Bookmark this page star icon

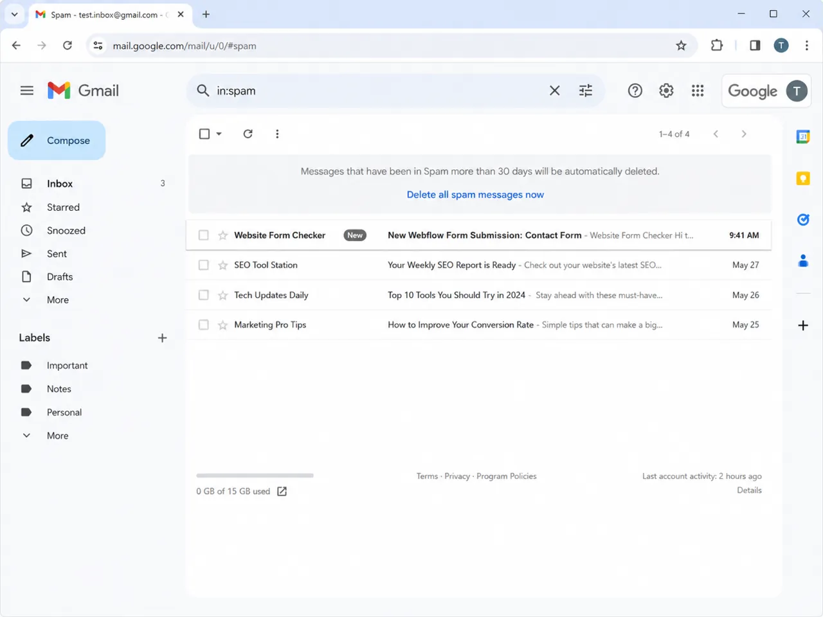[681, 46]
